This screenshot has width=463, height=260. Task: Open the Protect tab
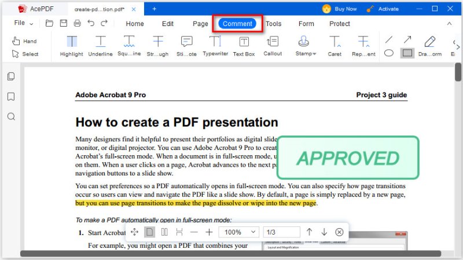340,24
